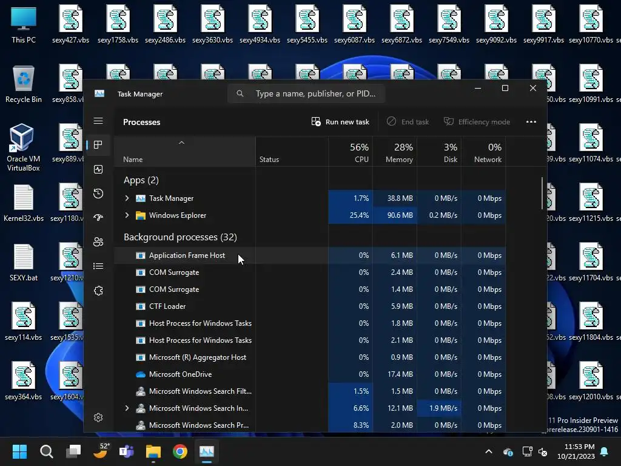Open the clock showing 11:53 PM
The image size is (621, 466).
coord(576,451)
